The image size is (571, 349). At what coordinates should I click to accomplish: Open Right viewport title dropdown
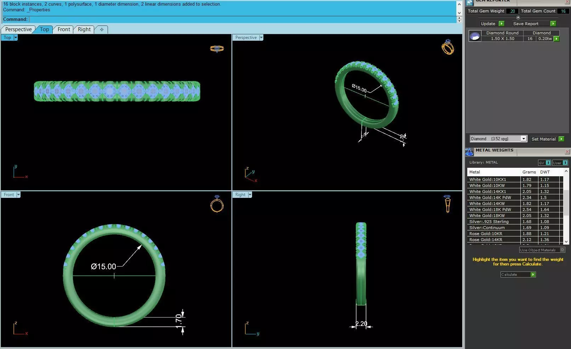pyautogui.click(x=250, y=195)
